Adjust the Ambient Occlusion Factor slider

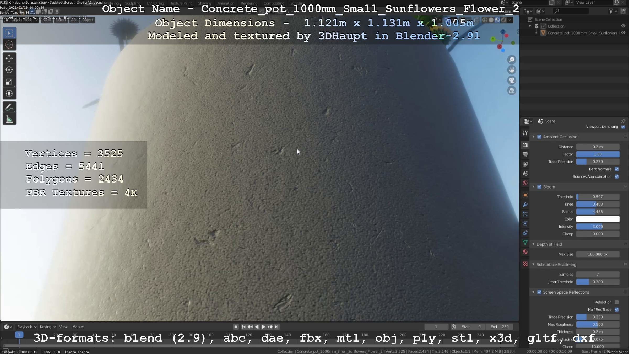coord(598,154)
